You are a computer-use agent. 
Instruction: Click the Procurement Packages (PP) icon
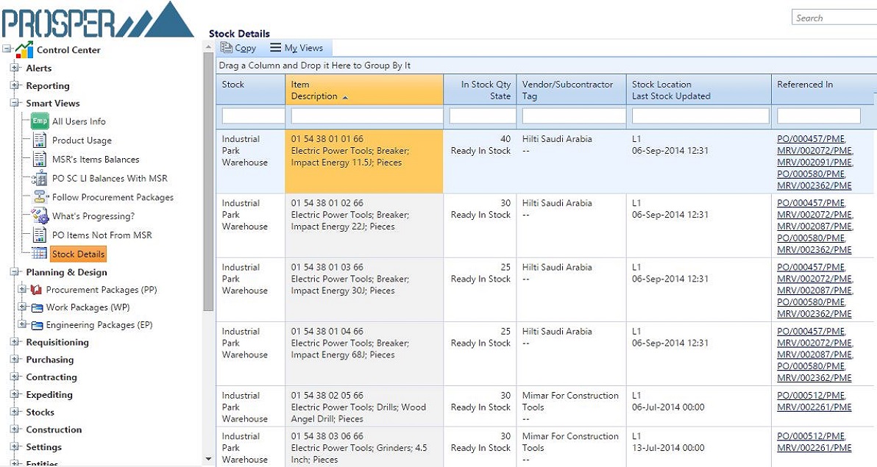[36, 290]
